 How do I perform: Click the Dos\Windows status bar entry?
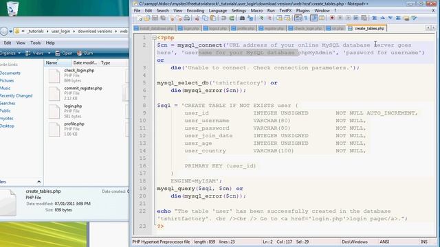[x=355, y=242]
